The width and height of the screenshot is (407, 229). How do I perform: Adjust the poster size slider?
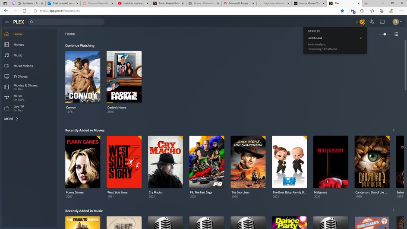pyautogui.click(x=385, y=34)
